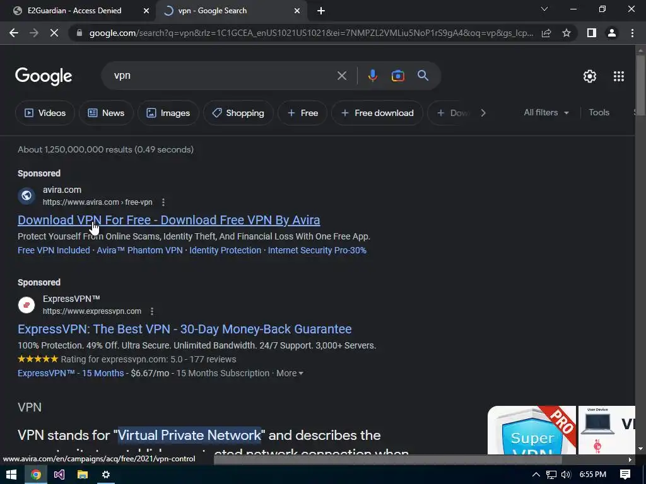Go back to previous page
The height and width of the screenshot is (484, 646).
14,33
